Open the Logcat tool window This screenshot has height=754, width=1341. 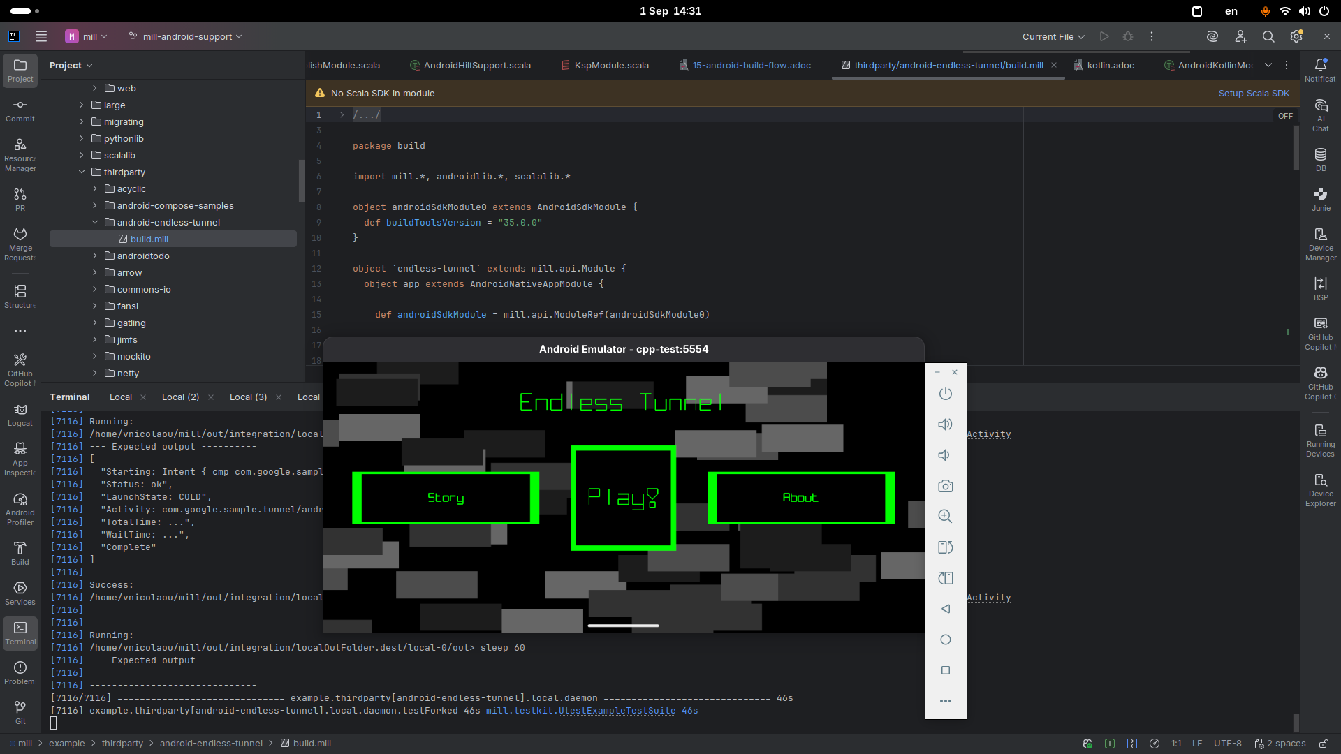click(20, 415)
